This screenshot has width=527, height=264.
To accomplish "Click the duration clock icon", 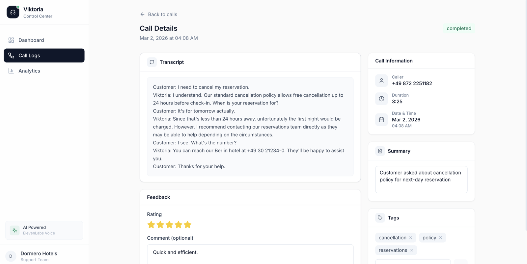I will pos(381,99).
